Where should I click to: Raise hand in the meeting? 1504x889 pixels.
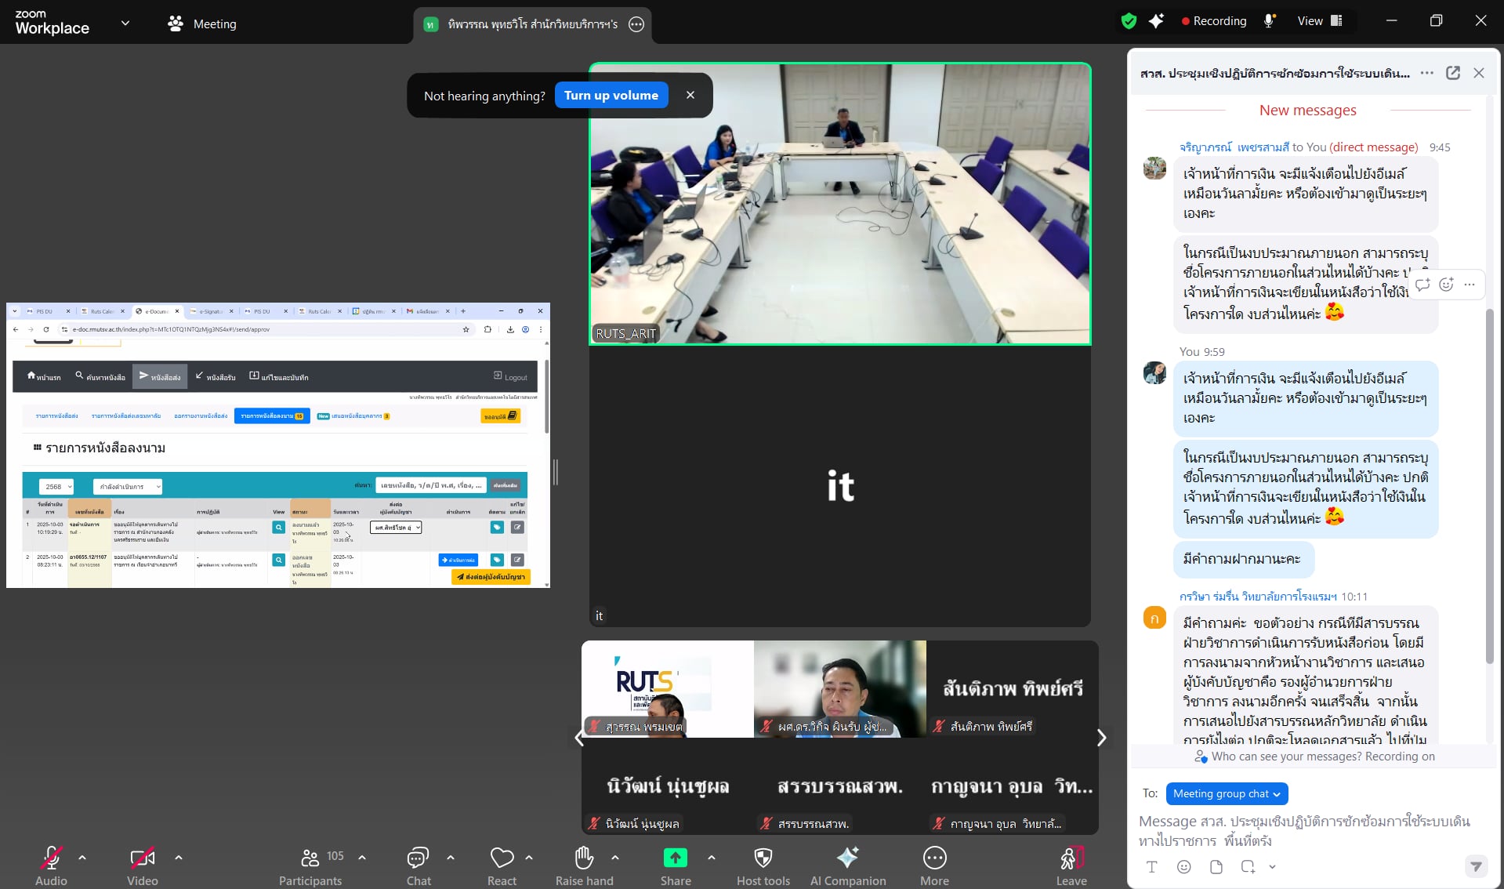pyautogui.click(x=584, y=858)
